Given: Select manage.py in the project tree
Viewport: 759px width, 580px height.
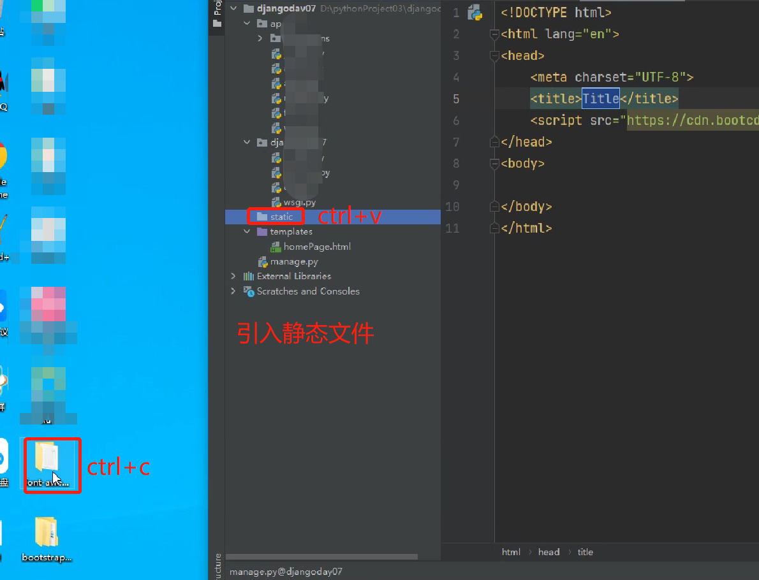Looking at the screenshot, I should coord(294,262).
